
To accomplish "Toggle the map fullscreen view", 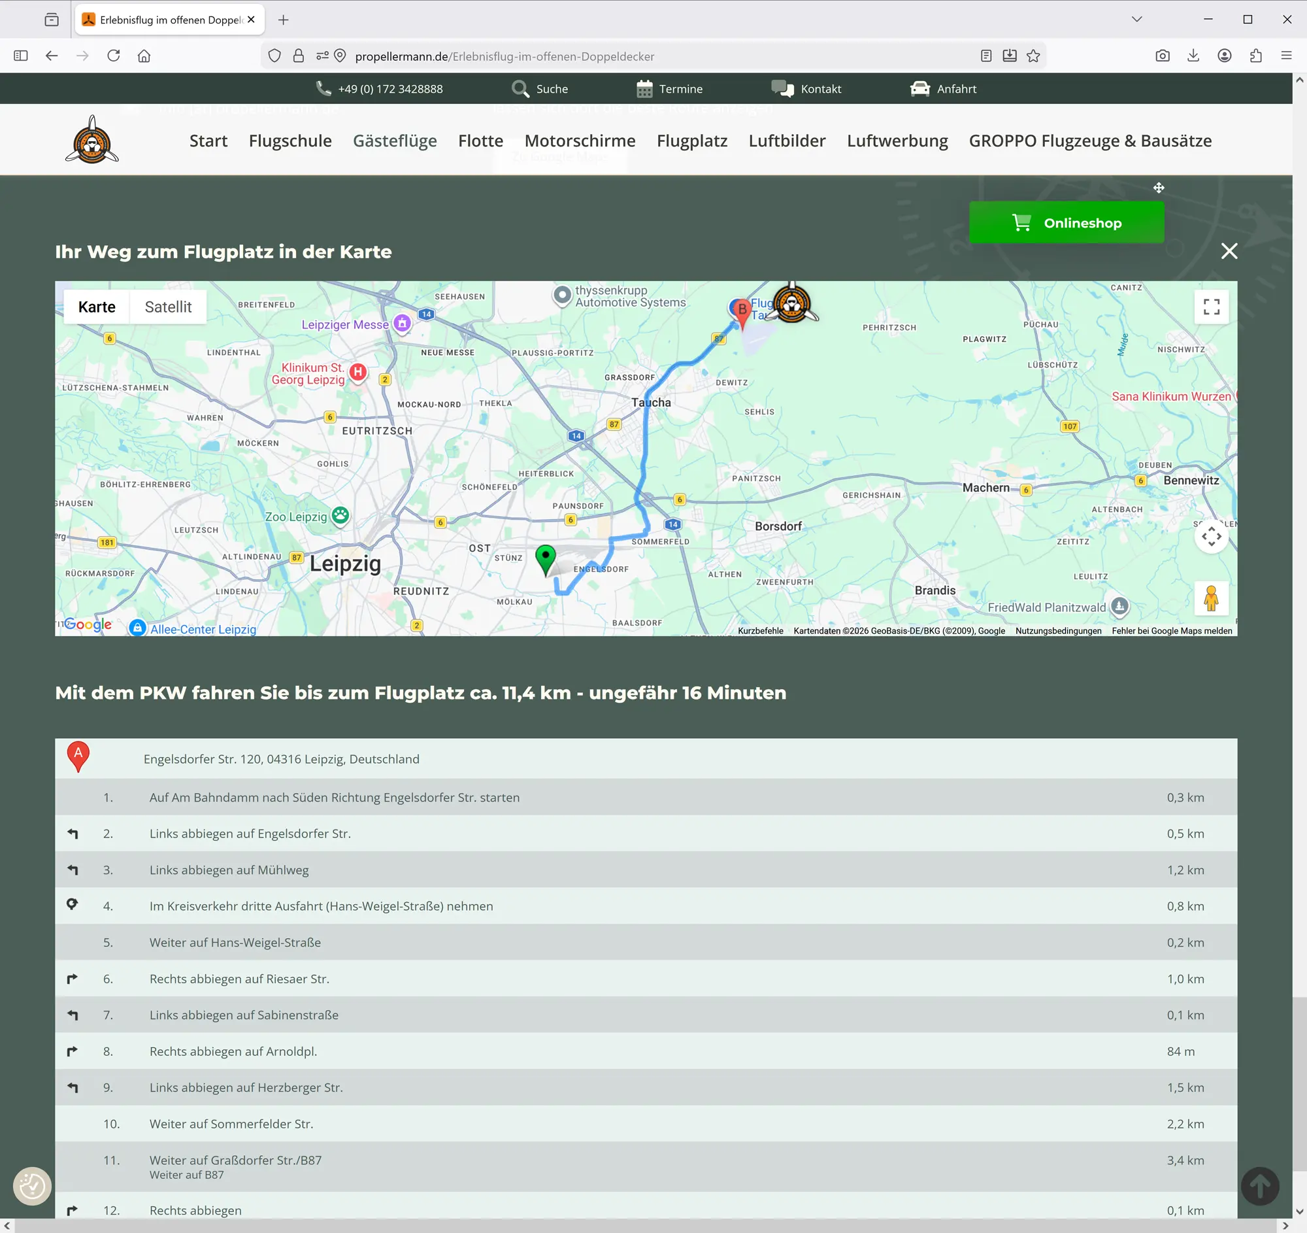I will click(x=1211, y=307).
